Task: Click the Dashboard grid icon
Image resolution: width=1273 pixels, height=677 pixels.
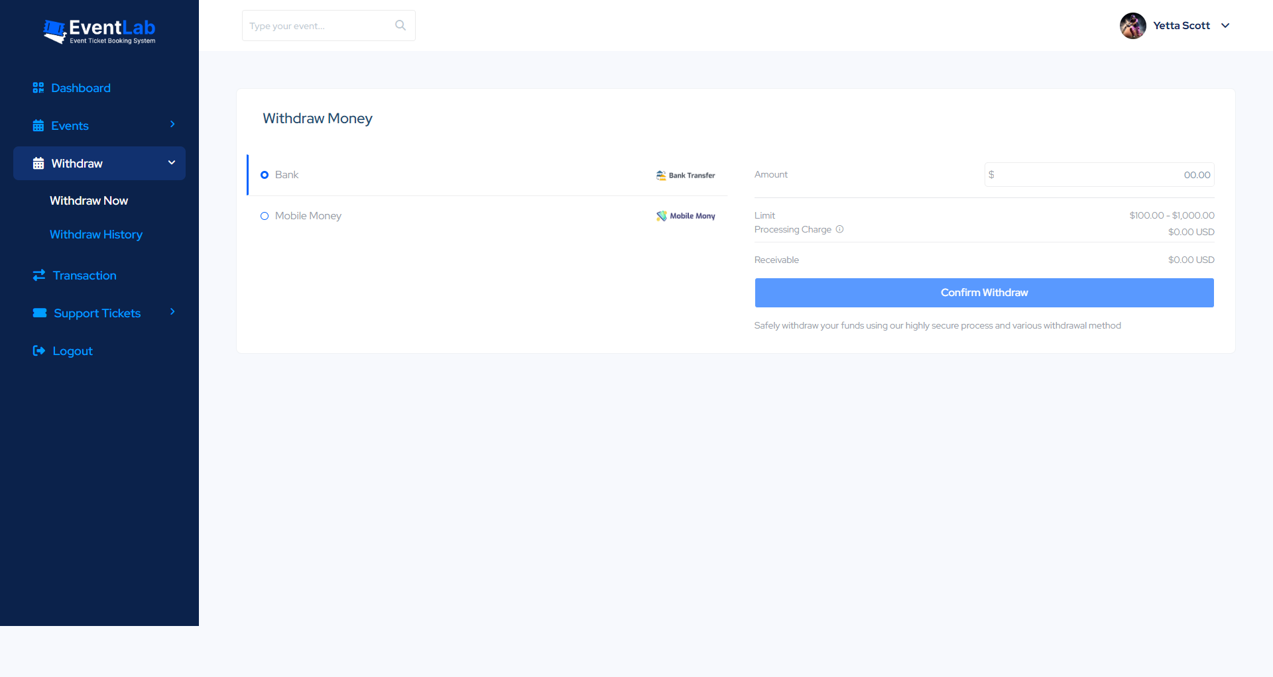Action: point(38,87)
